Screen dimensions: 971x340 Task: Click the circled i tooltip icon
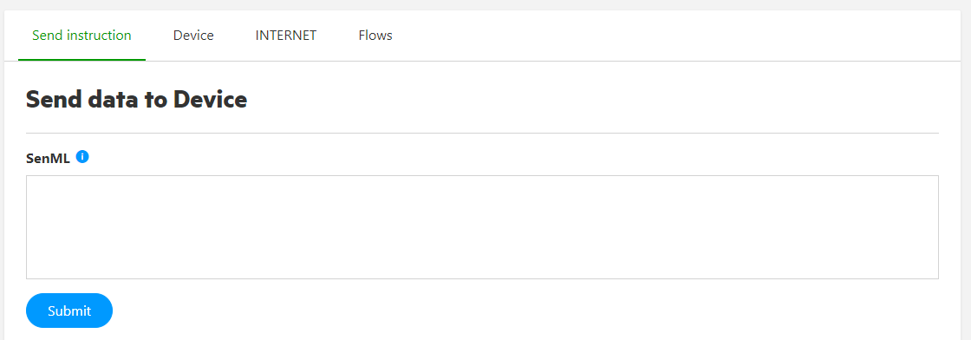(82, 157)
